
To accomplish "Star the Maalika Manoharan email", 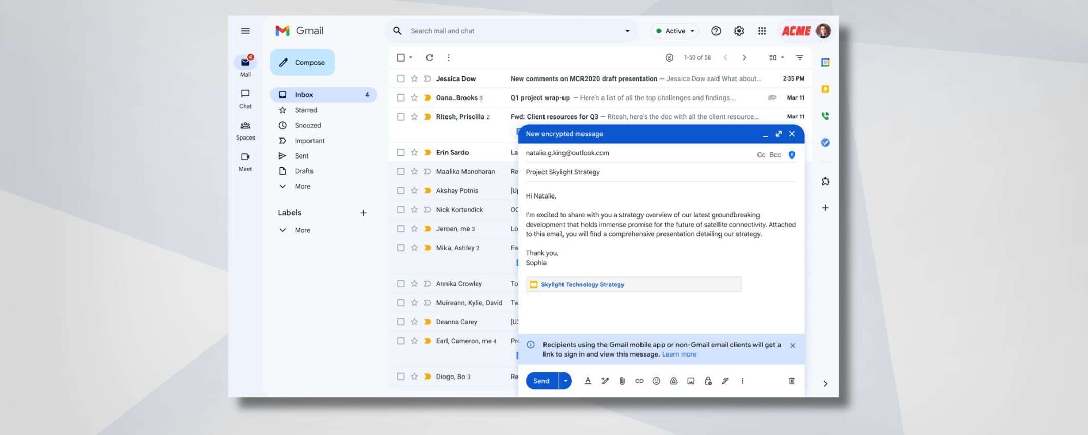I will (414, 171).
